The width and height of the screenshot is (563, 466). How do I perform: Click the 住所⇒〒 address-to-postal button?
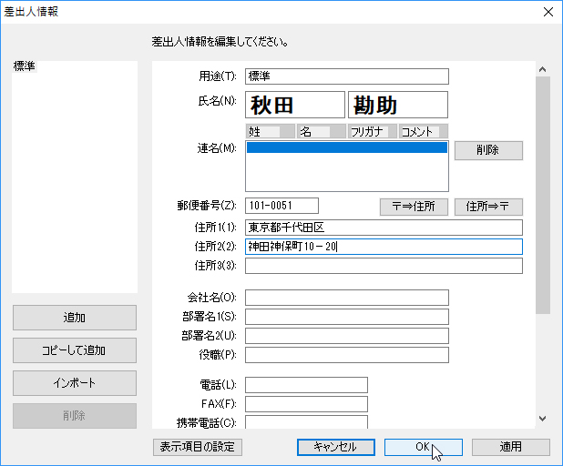point(488,207)
